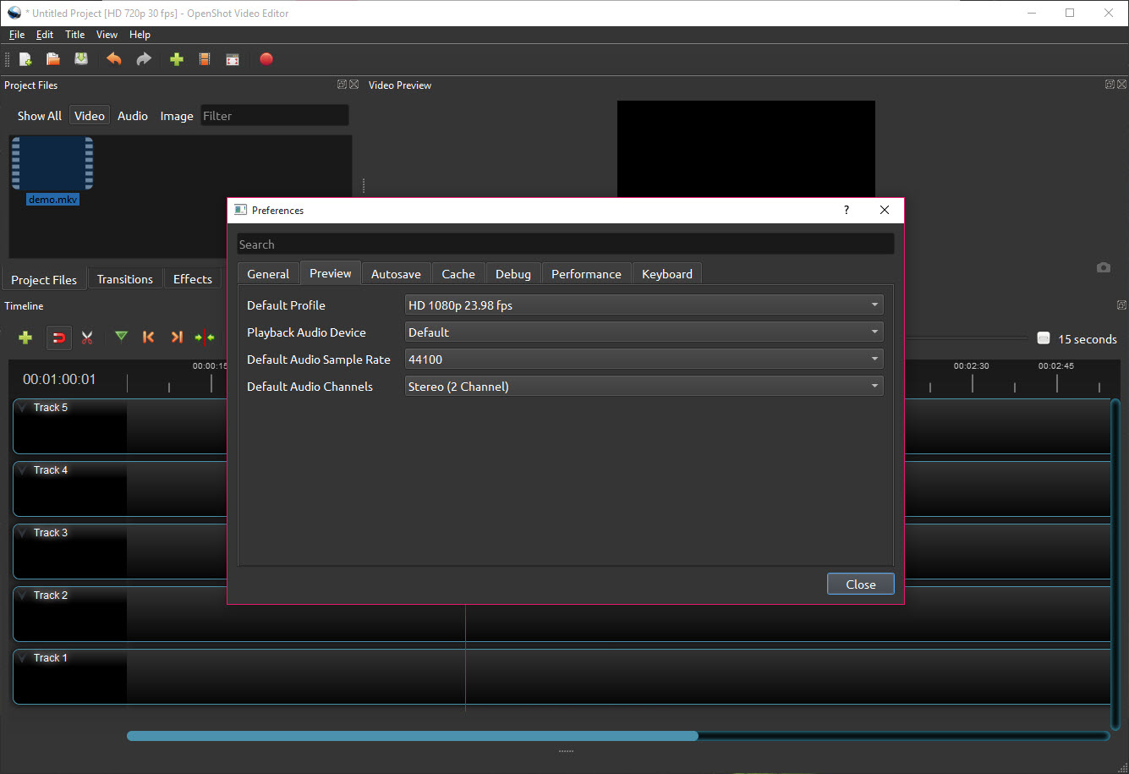Click the Import Files green plus icon
Viewport: 1129px width, 774px height.
click(x=176, y=59)
